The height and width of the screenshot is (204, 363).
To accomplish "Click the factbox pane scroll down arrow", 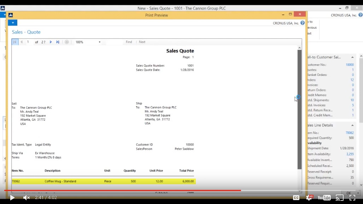I will pos(361,185).
